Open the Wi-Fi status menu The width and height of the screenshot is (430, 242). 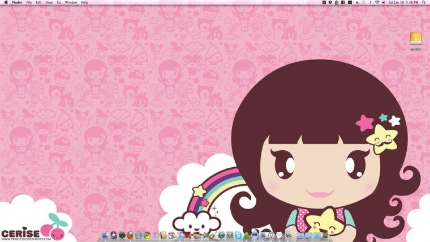(377, 2)
